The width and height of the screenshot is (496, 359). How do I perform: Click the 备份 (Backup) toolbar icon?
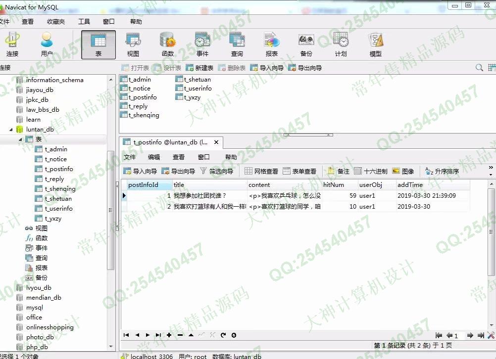tap(306, 44)
